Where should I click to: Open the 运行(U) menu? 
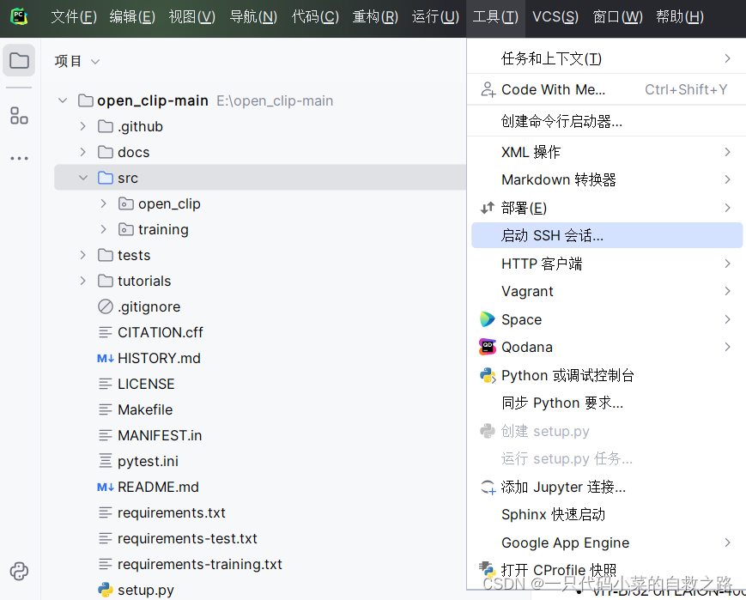435,17
